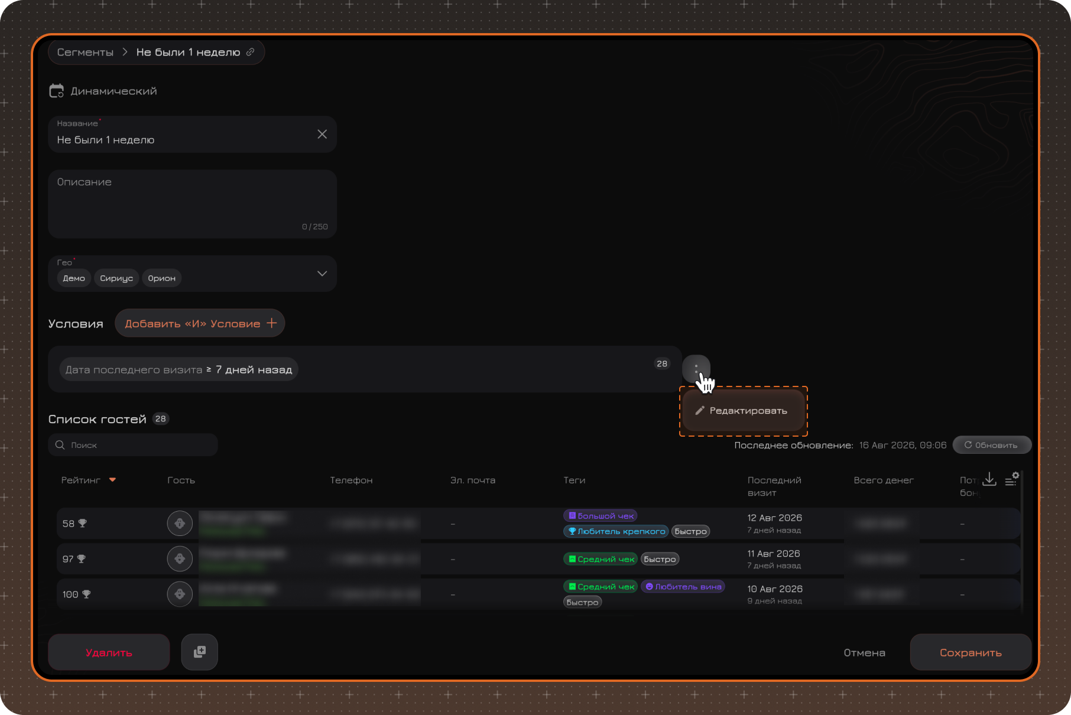
Task: Click the avatar of guest rated 97
Action: 180,559
